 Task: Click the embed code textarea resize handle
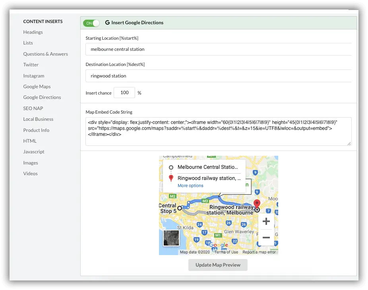tap(349, 143)
